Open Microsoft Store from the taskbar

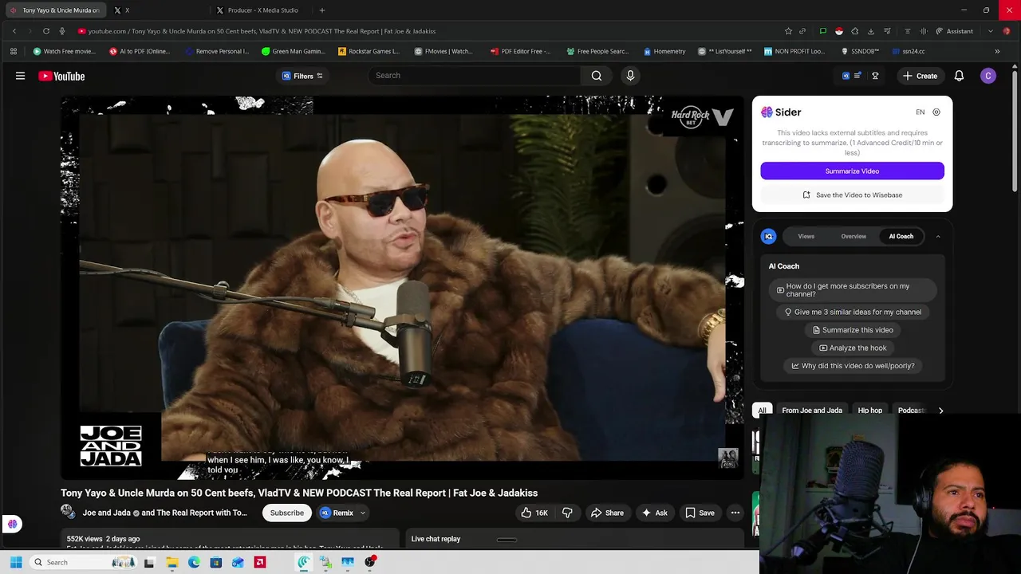(216, 562)
